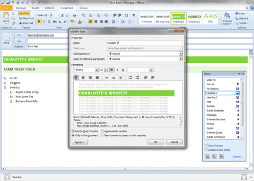
Task: Click Cancel in Modify Style dialog
Action: tap(174, 142)
